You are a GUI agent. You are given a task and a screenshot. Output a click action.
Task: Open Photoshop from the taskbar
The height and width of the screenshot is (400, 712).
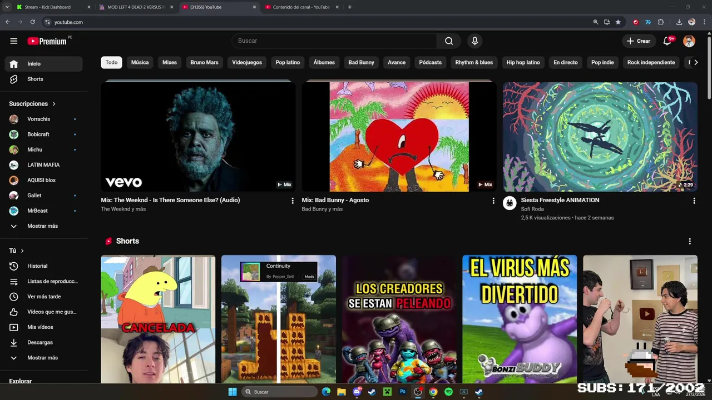(403, 392)
